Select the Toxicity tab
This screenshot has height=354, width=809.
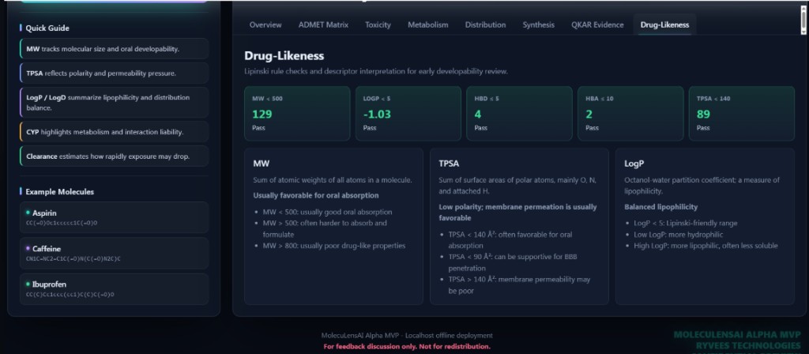pos(378,24)
